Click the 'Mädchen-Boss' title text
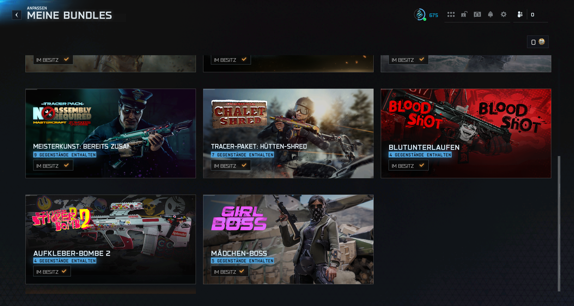The width and height of the screenshot is (574, 306). pyautogui.click(x=239, y=253)
